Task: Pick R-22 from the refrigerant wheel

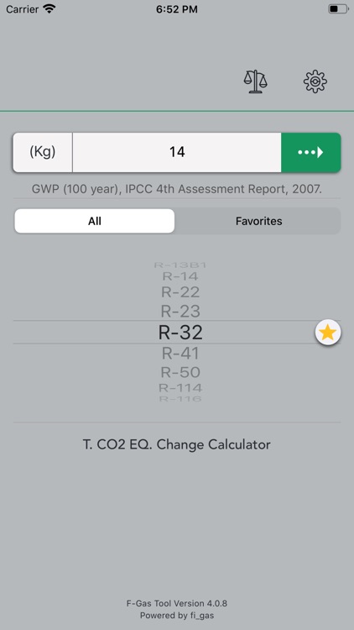Action: point(180,292)
